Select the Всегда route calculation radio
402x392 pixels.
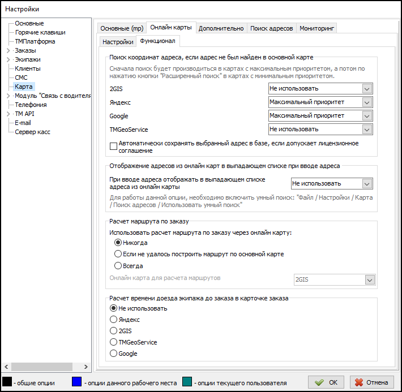coord(118,266)
